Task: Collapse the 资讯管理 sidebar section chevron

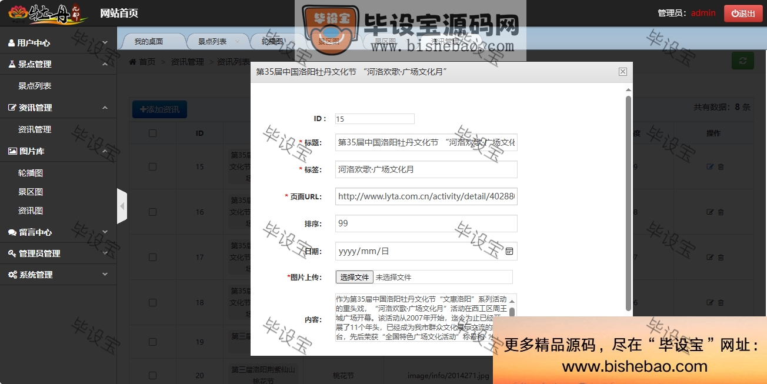Action: pyautogui.click(x=105, y=108)
